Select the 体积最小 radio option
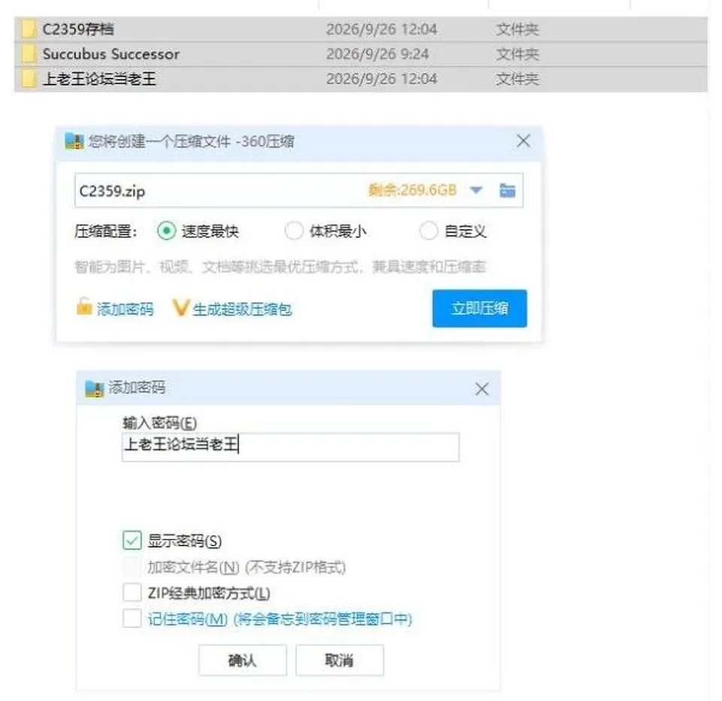Image resolution: width=722 pixels, height=701 pixels. pos(294,231)
